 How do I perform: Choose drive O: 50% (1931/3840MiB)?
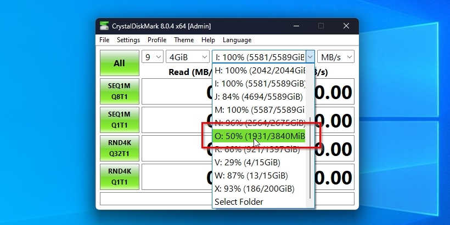click(259, 136)
